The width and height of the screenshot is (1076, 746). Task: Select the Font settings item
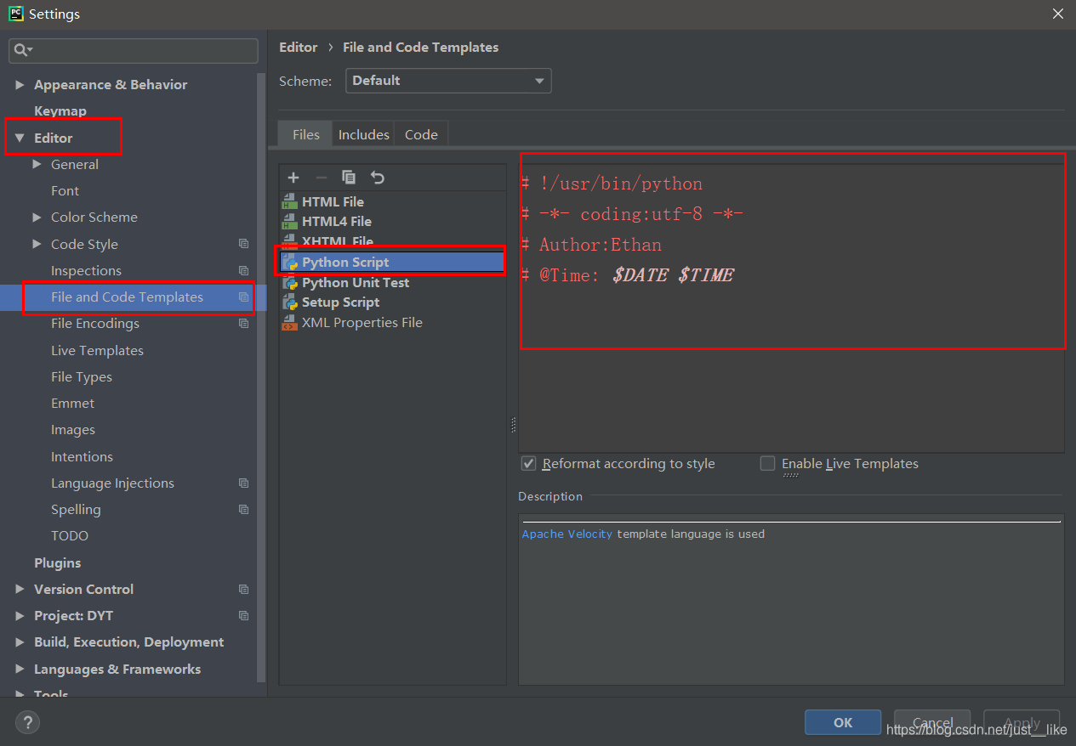65,191
